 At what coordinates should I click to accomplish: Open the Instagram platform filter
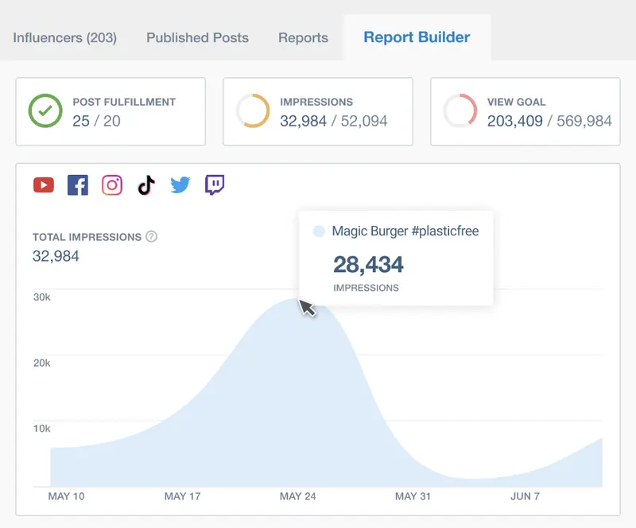pos(112,184)
